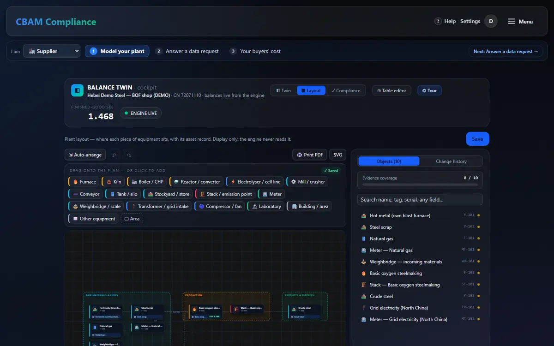
Task: Add a Mill / crusher element
Action: click(x=307, y=182)
